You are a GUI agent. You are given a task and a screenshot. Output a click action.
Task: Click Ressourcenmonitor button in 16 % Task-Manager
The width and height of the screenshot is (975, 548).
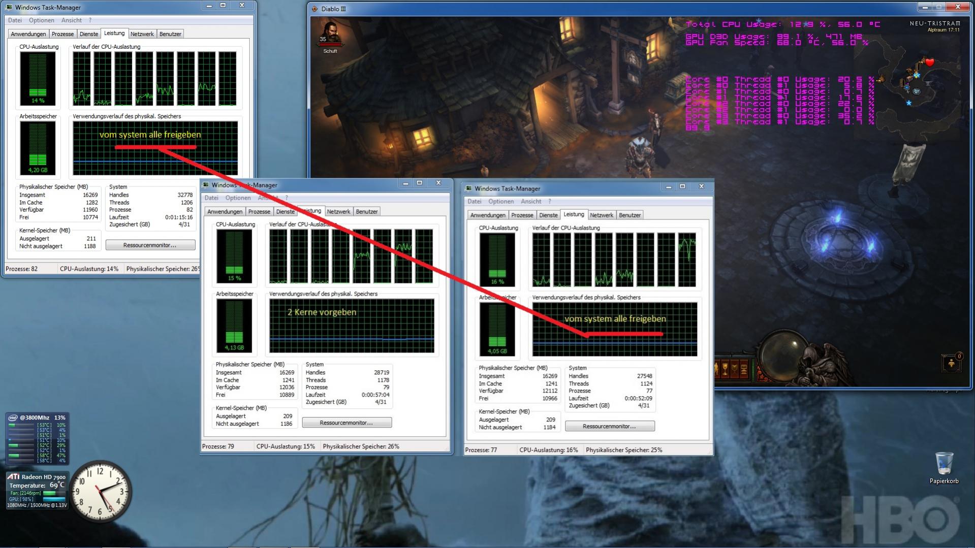[610, 426]
